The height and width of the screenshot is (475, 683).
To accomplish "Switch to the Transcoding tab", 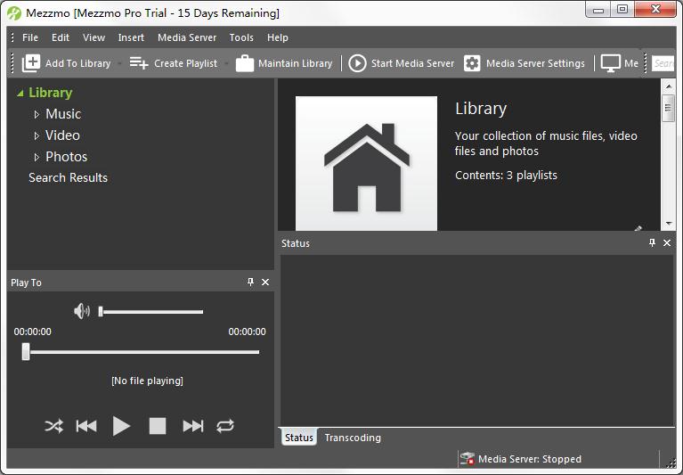I will pyautogui.click(x=353, y=438).
